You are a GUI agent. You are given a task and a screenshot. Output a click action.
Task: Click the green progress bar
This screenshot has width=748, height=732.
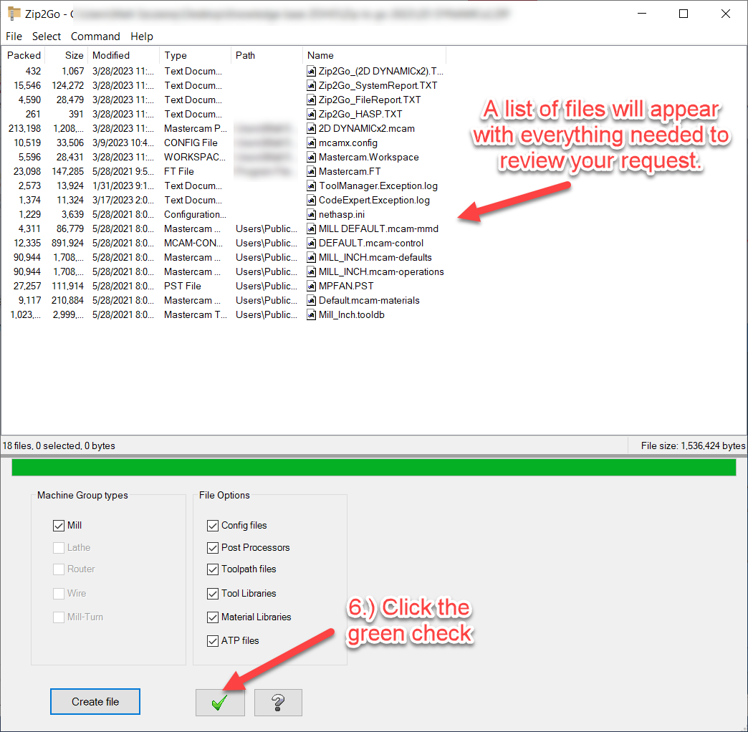click(x=374, y=467)
